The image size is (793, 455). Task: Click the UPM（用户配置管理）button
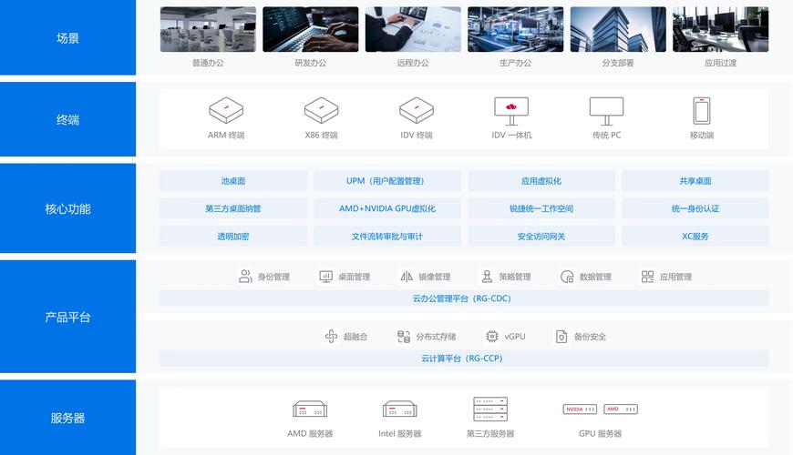386,181
